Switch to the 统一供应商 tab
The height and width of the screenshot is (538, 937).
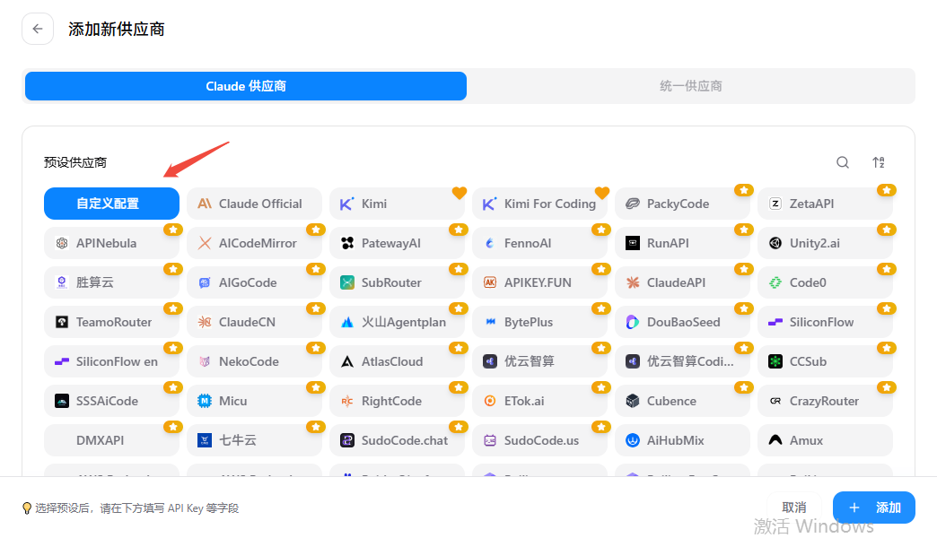pos(691,86)
